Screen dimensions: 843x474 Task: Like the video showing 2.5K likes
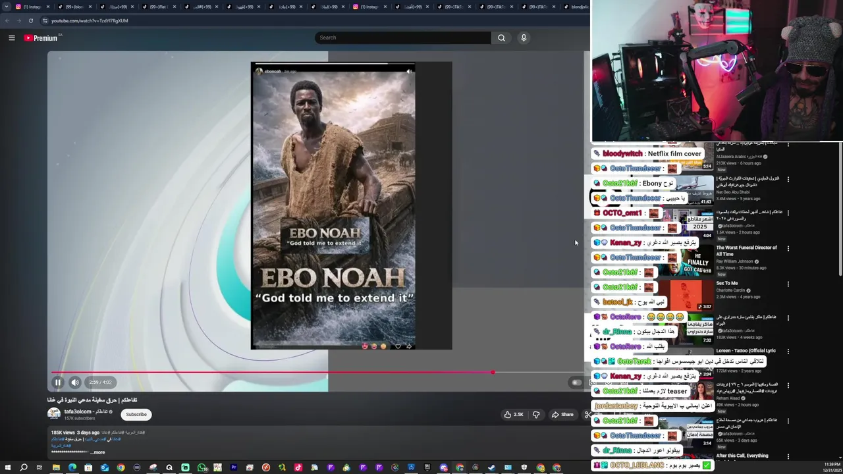tap(514, 415)
